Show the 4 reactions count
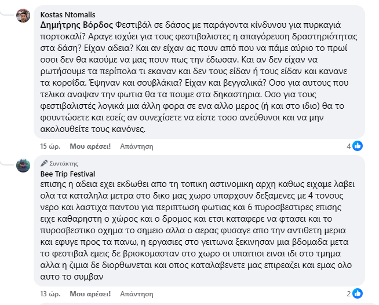 point(349,146)
